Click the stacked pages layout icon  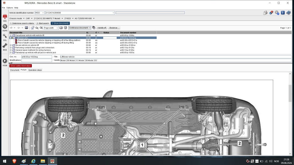[65, 28]
